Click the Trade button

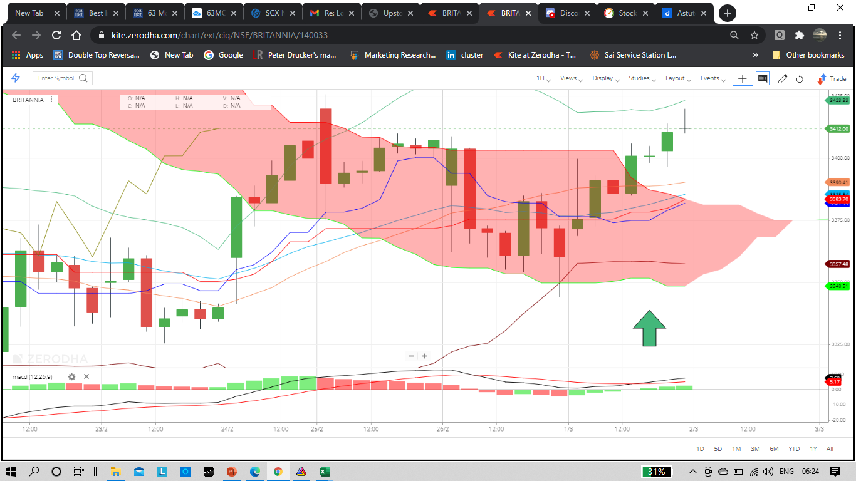coord(832,78)
